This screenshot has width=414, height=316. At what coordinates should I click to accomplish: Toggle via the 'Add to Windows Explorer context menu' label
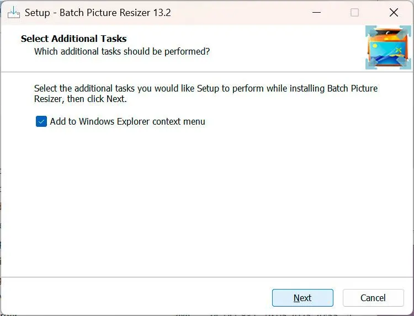(x=128, y=121)
